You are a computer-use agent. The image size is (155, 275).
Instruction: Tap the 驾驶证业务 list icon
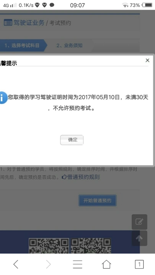click(x=8, y=23)
